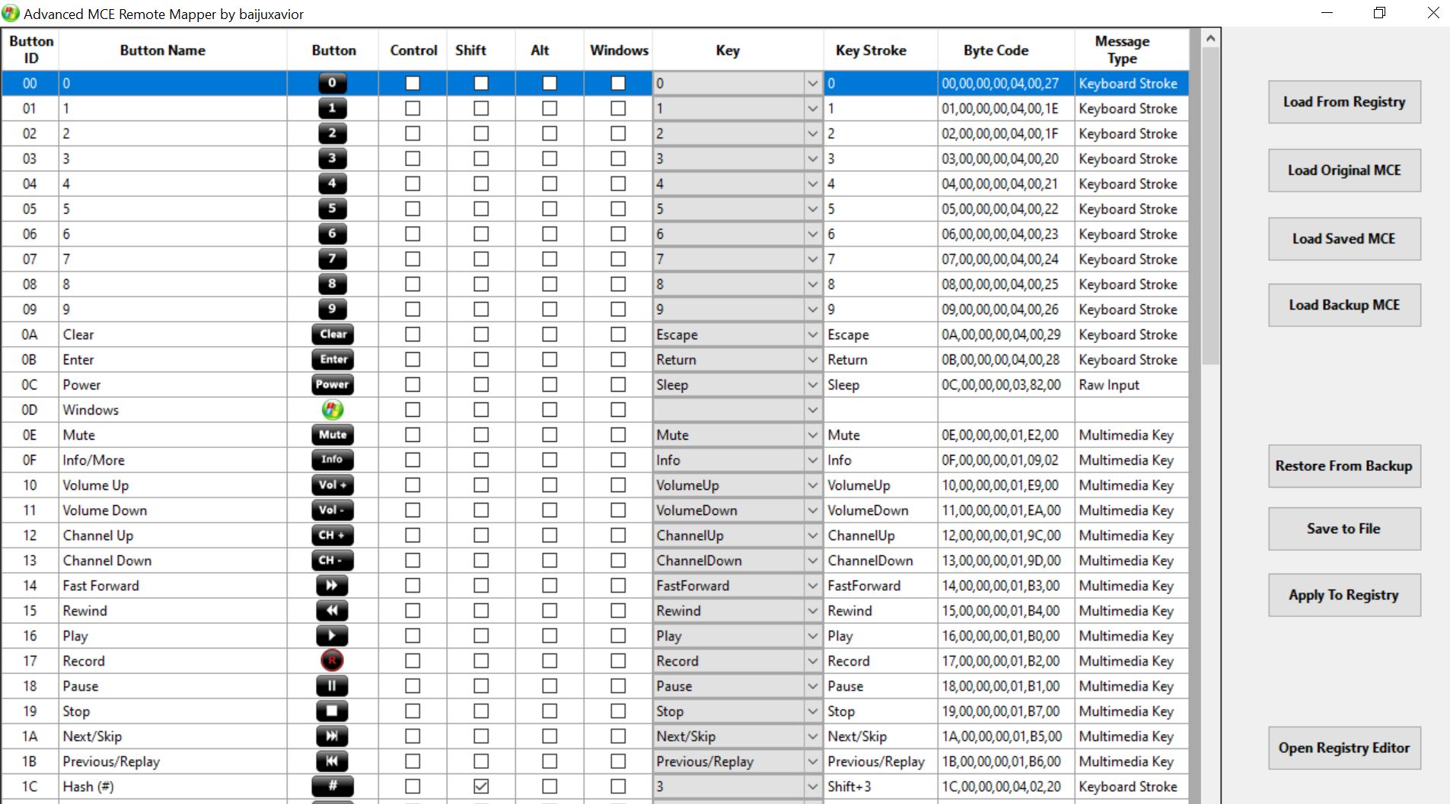Open the Key dropdown showing Return
The height and width of the screenshot is (804, 1450).
pos(812,360)
